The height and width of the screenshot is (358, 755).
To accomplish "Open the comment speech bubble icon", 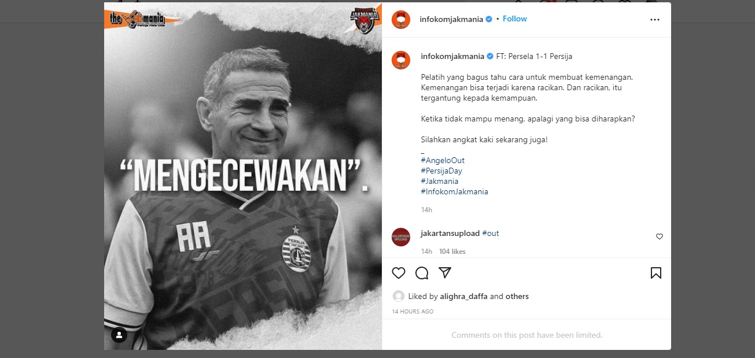I will click(422, 273).
